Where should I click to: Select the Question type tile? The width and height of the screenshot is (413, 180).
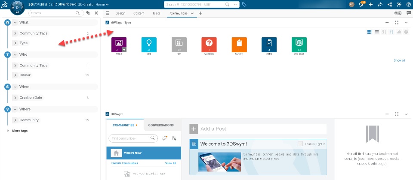[209, 45]
